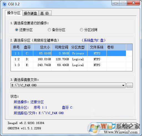
Task: Click the 盘符 column header
Action: pyautogui.click(x=27, y=47)
